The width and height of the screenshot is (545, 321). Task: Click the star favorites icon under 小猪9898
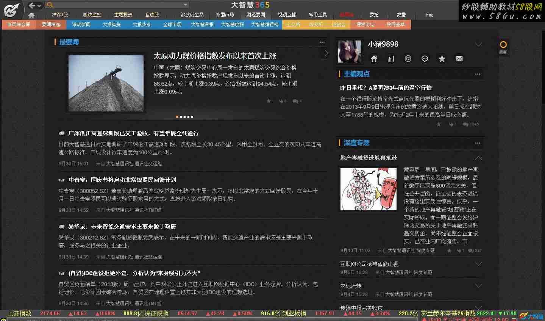[x=442, y=59]
